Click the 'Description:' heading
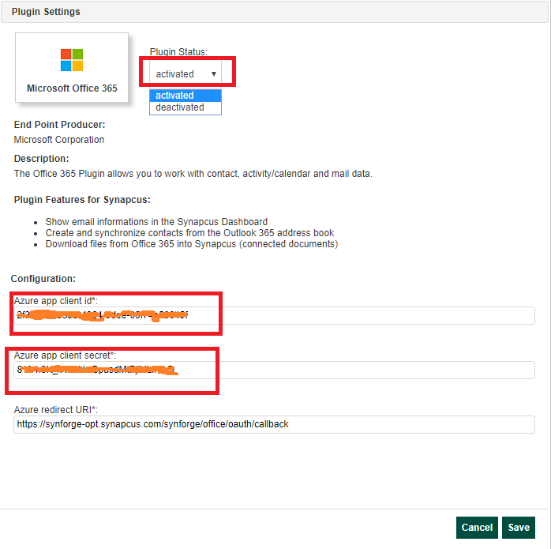This screenshot has height=549, width=551. click(42, 159)
